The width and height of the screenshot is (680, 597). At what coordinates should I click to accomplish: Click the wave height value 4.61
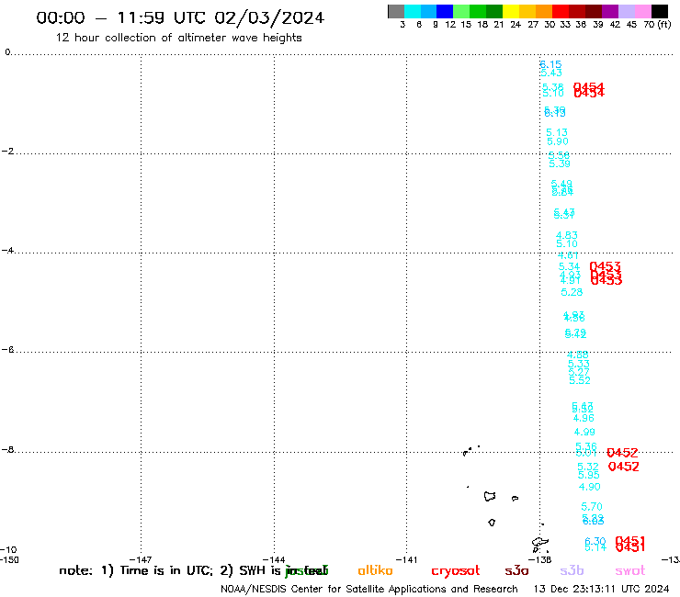568,256
